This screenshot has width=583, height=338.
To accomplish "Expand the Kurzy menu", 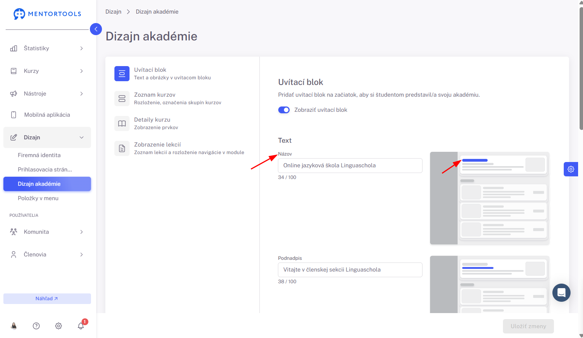I will pos(47,71).
